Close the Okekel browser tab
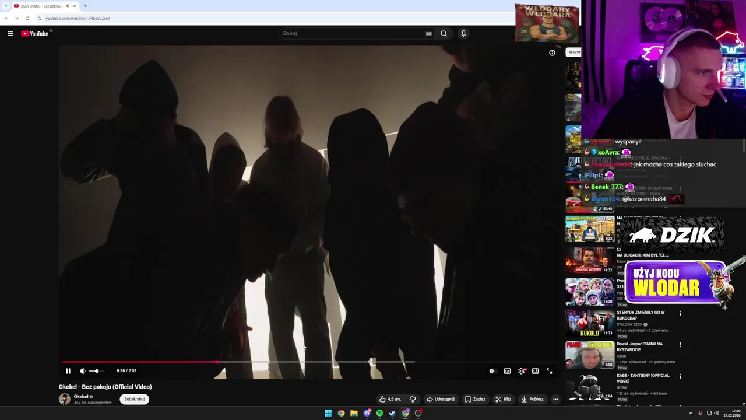 (x=75, y=6)
